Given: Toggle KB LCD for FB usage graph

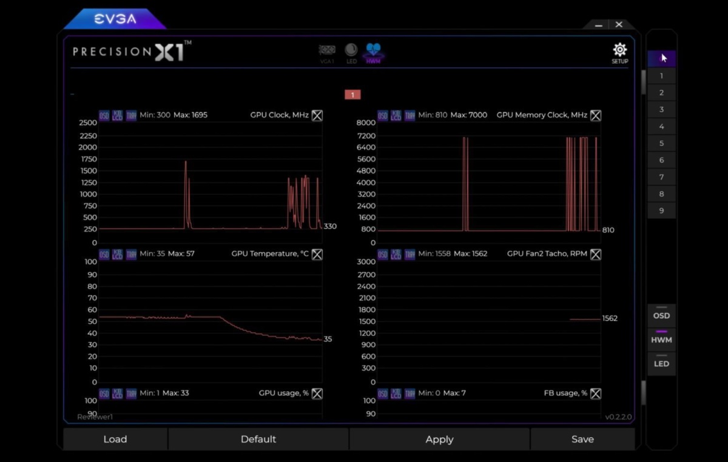Looking at the screenshot, I should coord(396,393).
